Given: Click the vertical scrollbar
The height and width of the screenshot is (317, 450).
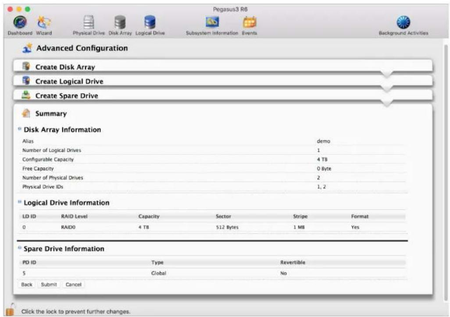Looking at the screenshot, I should point(446,172).
